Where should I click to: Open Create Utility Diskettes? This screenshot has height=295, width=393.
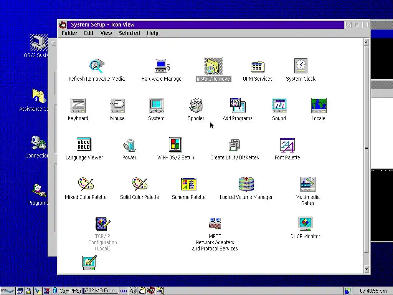(234, 145)
